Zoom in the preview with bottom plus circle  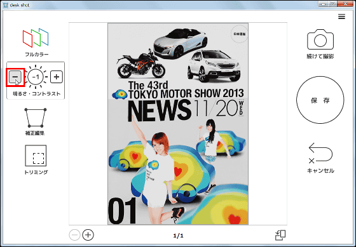[88, 235]
